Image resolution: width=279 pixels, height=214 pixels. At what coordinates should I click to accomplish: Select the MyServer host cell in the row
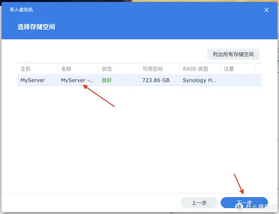[x=33, y=80]
